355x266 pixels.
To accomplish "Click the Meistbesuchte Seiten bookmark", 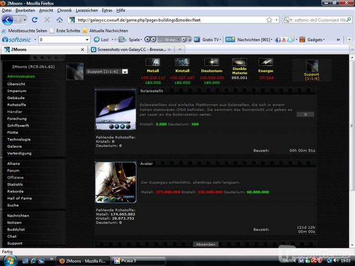I will (24, 31).
